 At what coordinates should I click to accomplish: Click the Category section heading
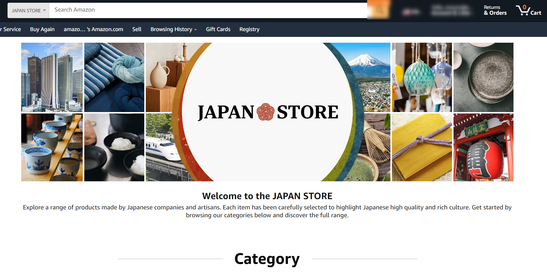pos(267,259)
